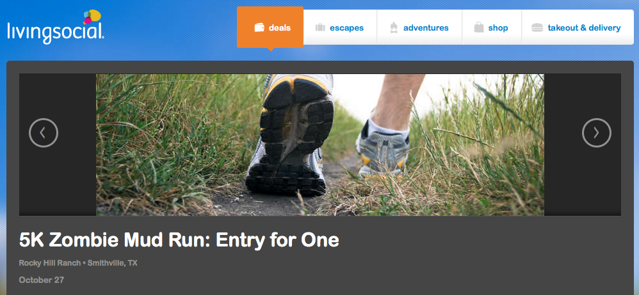Click the wallet icon on deals tab
Image resolution: width=639 pixels, height=295 pixels.
coord(259,27)
